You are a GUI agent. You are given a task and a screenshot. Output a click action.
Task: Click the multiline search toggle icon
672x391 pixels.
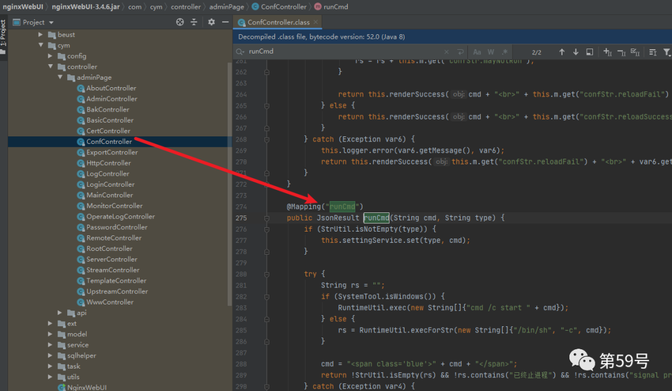point(653,52)
